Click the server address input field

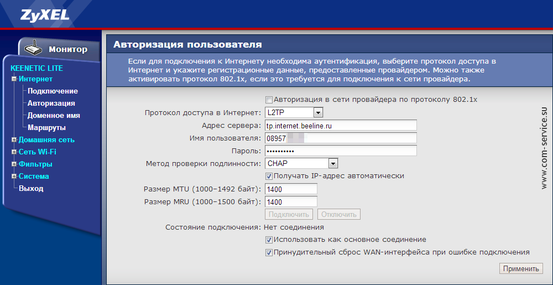point(340,126)
